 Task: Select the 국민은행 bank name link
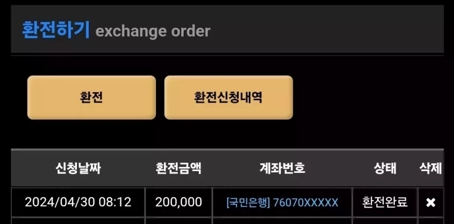248,202
